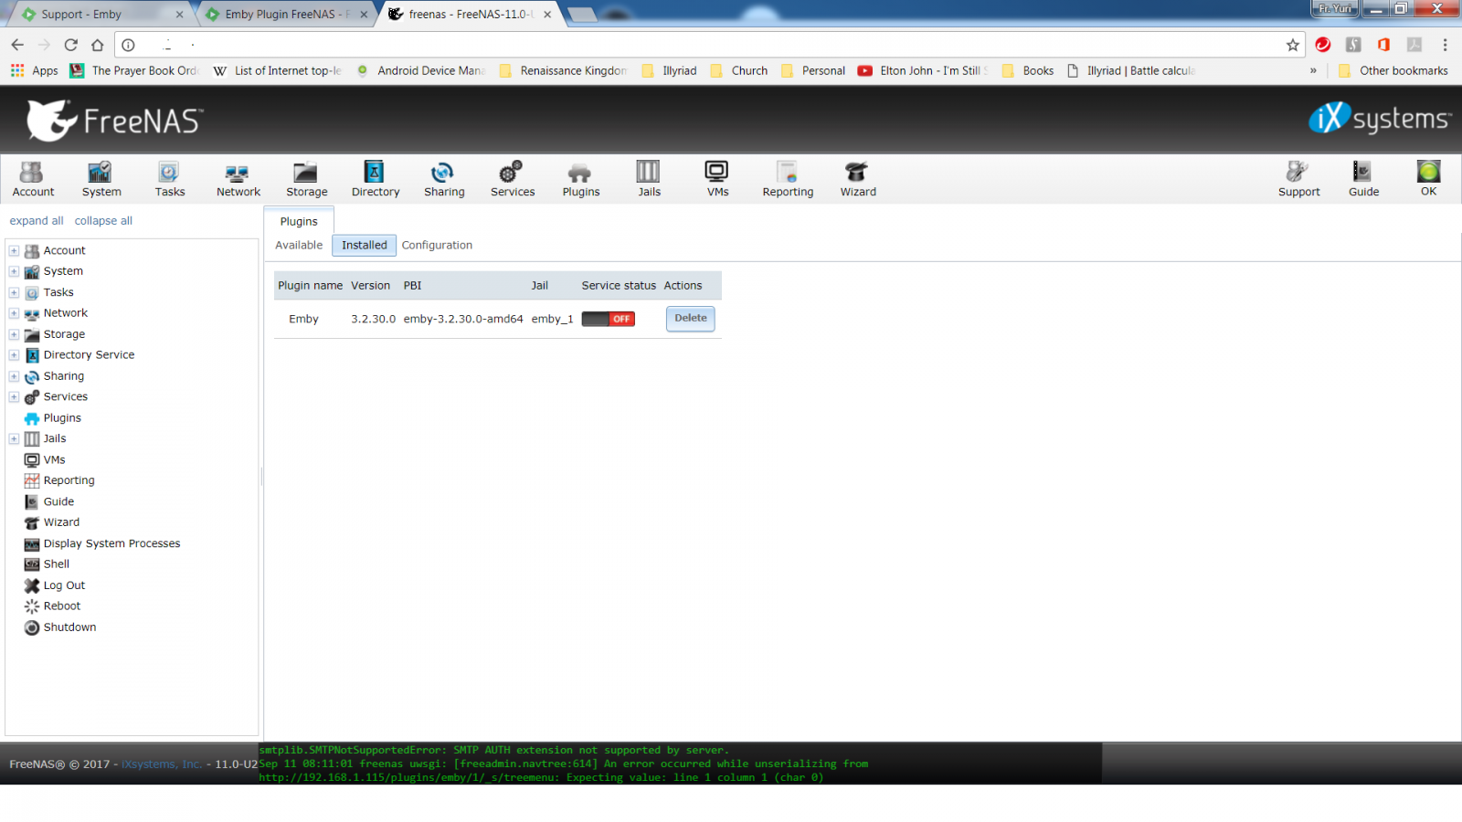The image size is (1462, 822).
Task: Open Display System Processes in the sidebar
Action: click(111, 543)
